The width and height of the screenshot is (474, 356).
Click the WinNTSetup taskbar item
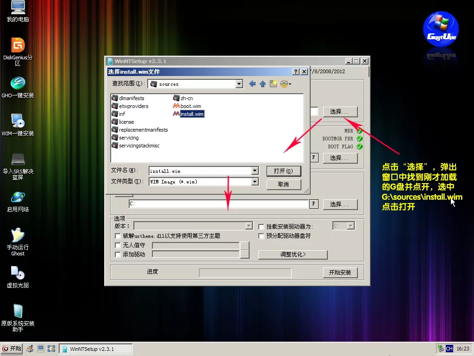tap(96, 349)
